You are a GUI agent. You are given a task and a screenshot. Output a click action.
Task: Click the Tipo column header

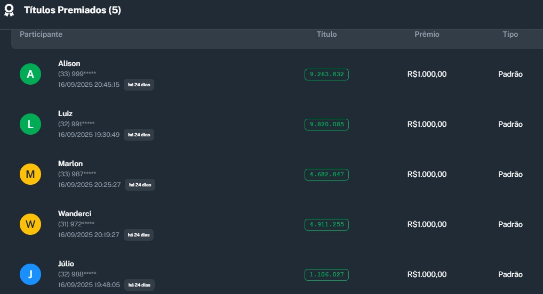[x=510, y=34]
